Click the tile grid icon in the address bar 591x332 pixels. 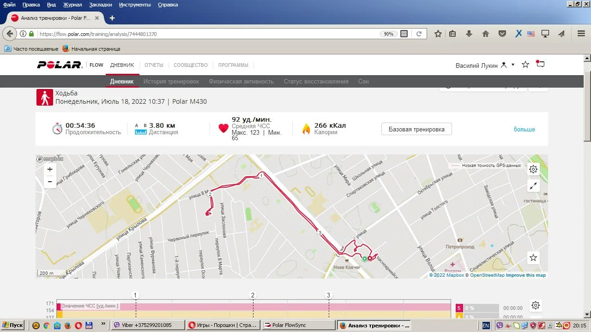tap(404, 34)
